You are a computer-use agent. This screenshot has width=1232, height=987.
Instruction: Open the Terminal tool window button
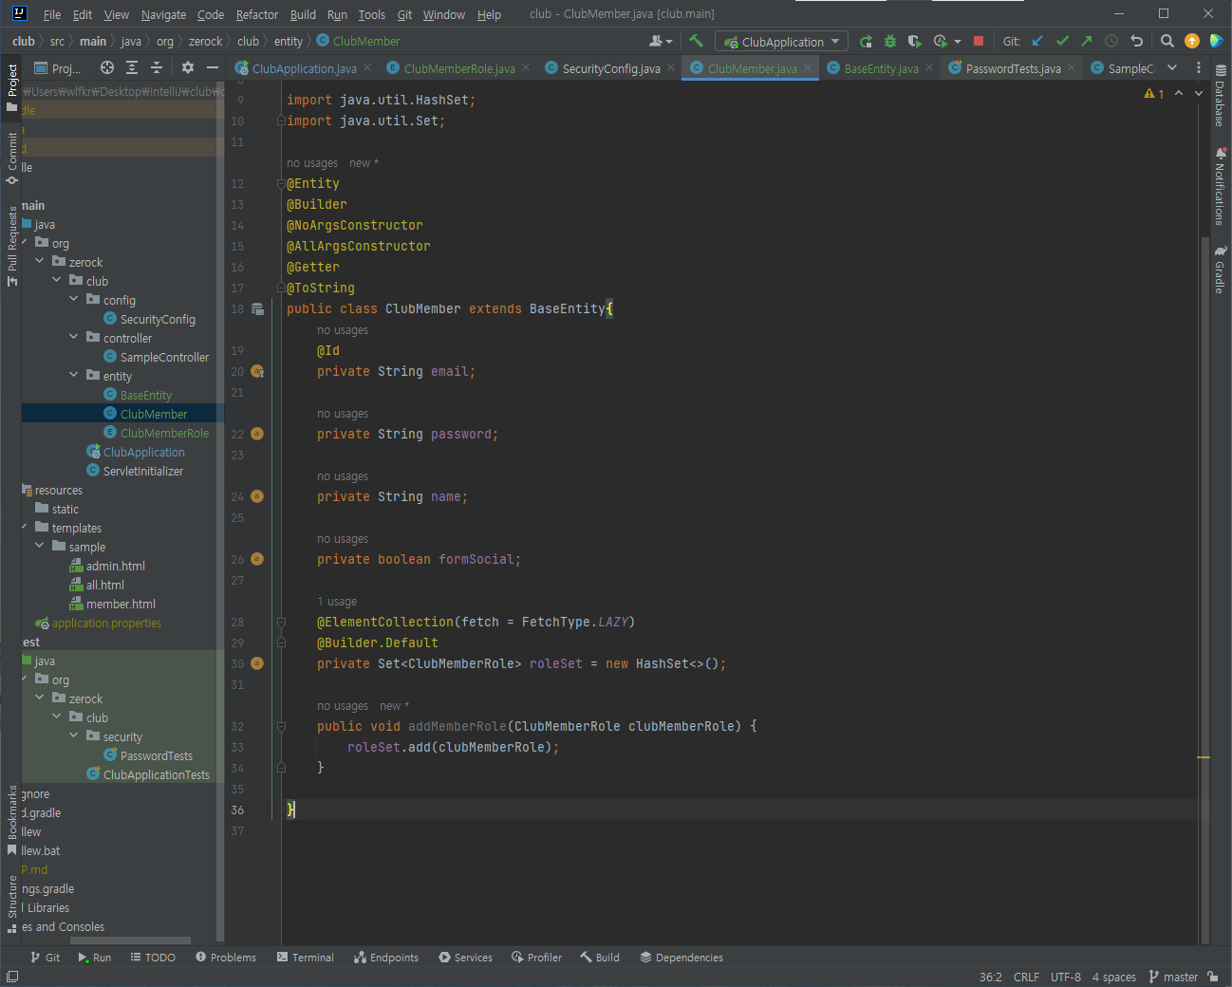[305, 957]
